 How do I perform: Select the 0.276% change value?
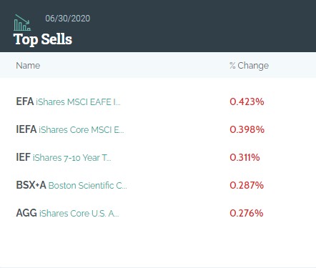[247, 213]
